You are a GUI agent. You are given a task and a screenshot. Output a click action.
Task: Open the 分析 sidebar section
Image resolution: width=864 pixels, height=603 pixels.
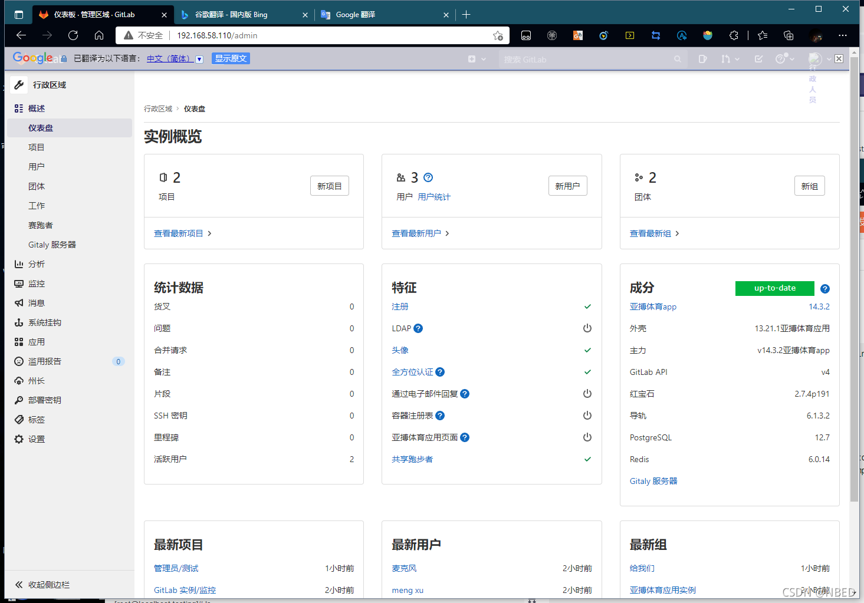click(36, 263)
